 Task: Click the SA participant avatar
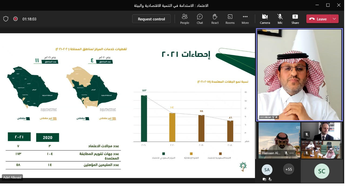point(267,170)
